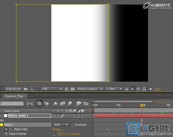Open the Comp Flowchart icon
The image size is (173, 137).
click(144, 89)
